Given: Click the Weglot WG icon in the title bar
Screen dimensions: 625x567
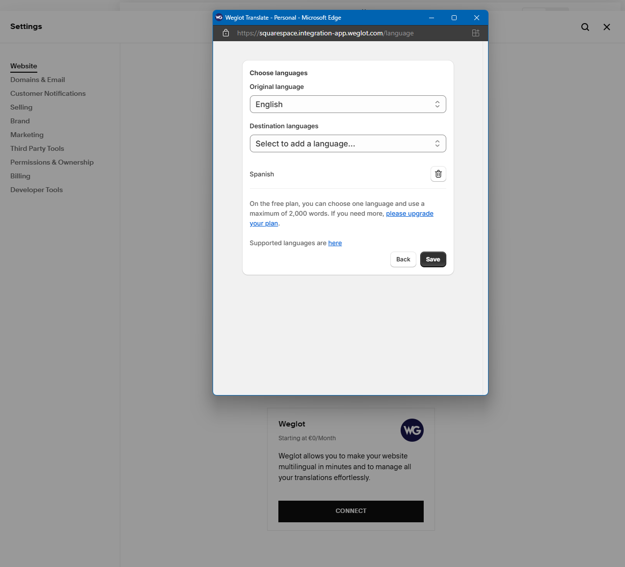Looking at the screenshot, I should pos(218,17).
